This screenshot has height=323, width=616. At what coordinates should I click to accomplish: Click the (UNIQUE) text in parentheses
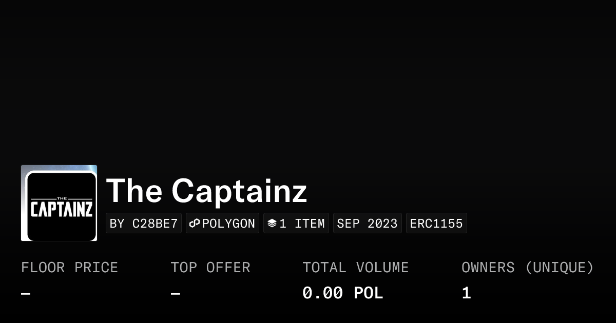[x=559, y=268]
